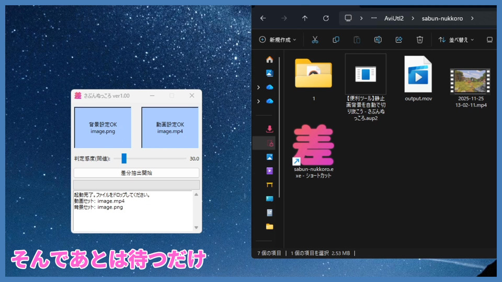The height and width of the screenshot is (282, 502).
Task: Close the さぶんぬっころ window
Action: tap(192, 96)
